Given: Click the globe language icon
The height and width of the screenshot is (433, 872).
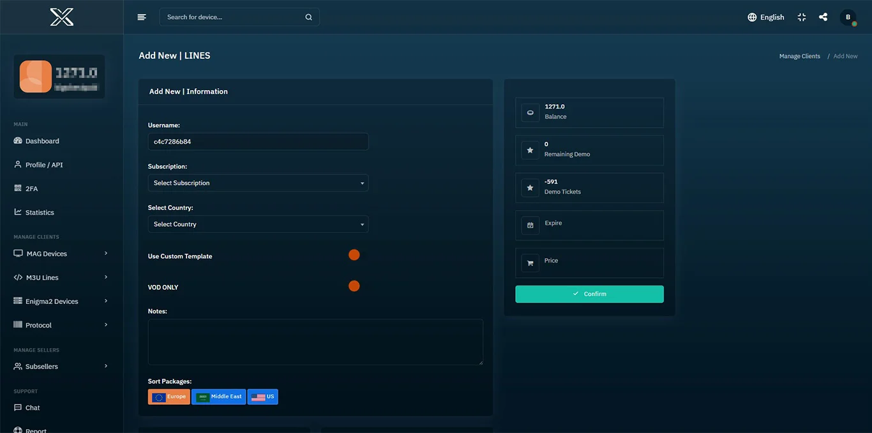Looking at the screenshot, I should [752, 17].
